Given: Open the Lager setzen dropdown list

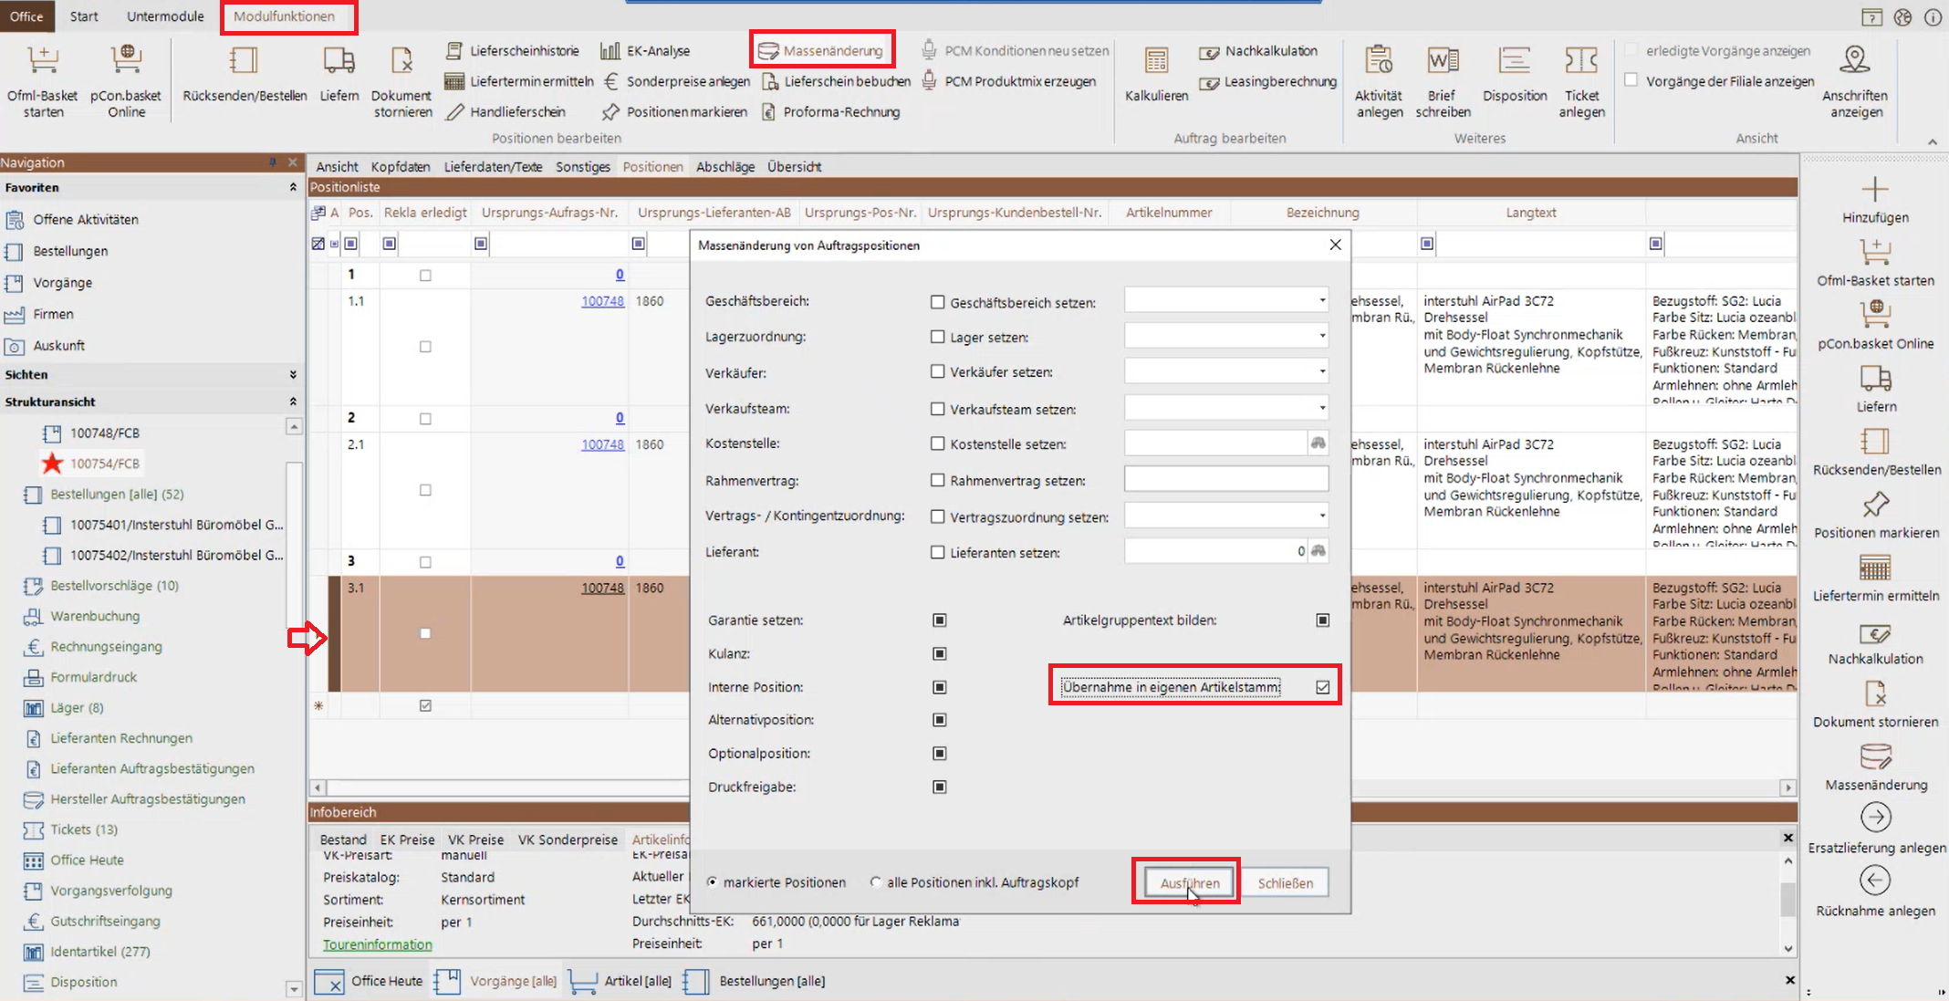Looking at the screenshot, I should coord(1321,337).
